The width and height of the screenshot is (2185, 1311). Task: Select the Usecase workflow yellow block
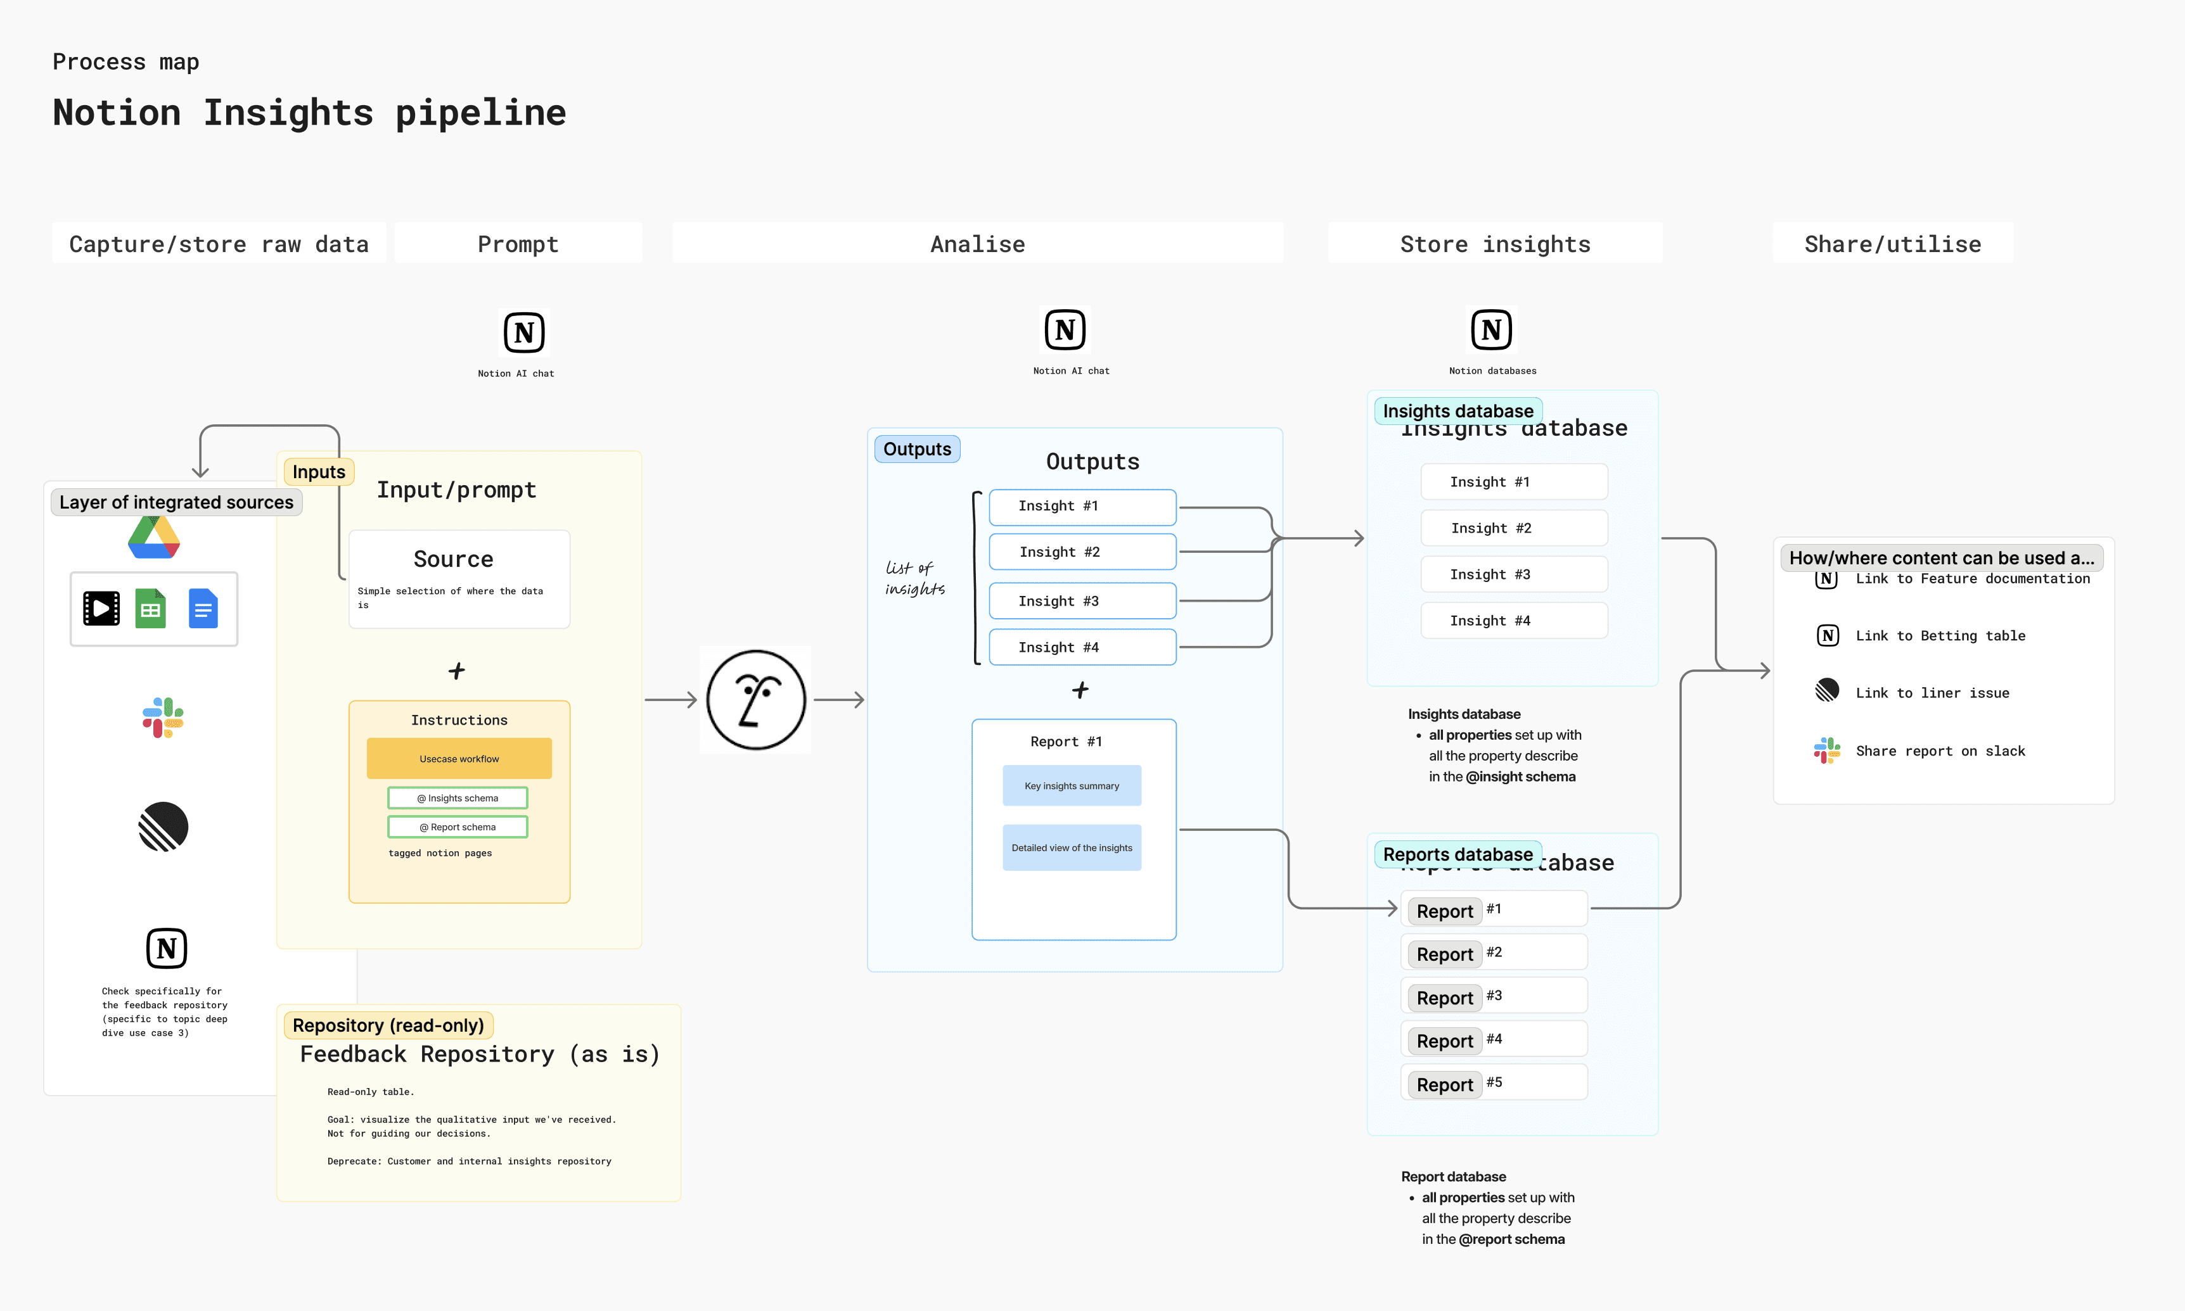click(459, 759)
